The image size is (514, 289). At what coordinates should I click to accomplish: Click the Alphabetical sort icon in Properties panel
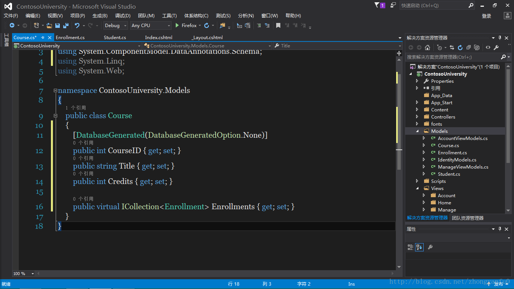(x=419, y=247)
